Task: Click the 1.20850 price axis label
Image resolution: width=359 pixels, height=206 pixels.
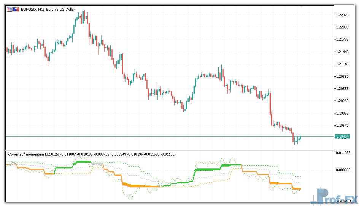Action: point(343,76)
